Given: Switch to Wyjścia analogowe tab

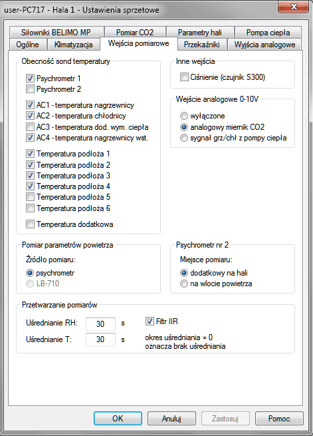Looking at the screenshot, I should [x=264, y=45].
